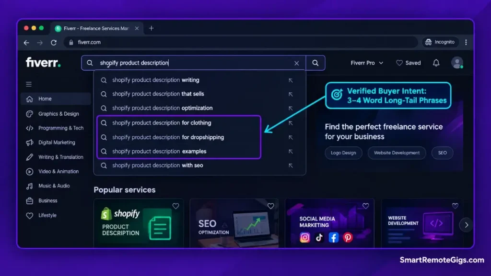Image resolution: width=491 pixels, height=276 pixels.
Task: Open Saved list with heart icon
Action: point(409,63)
